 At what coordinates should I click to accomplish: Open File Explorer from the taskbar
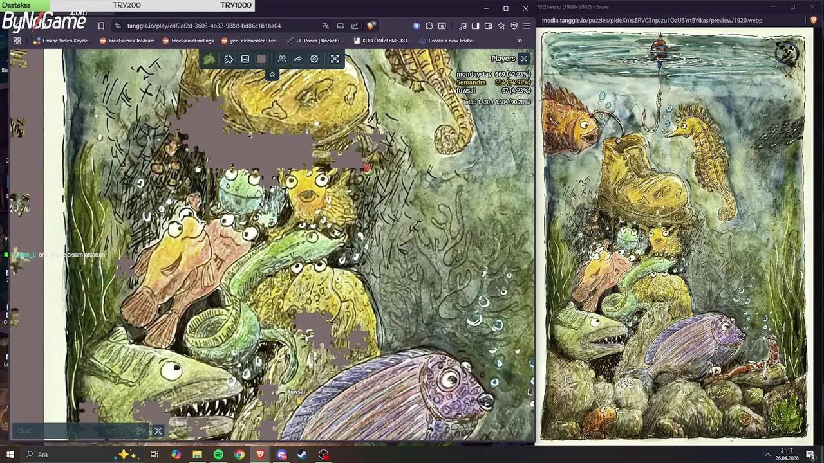pos(197,455)
